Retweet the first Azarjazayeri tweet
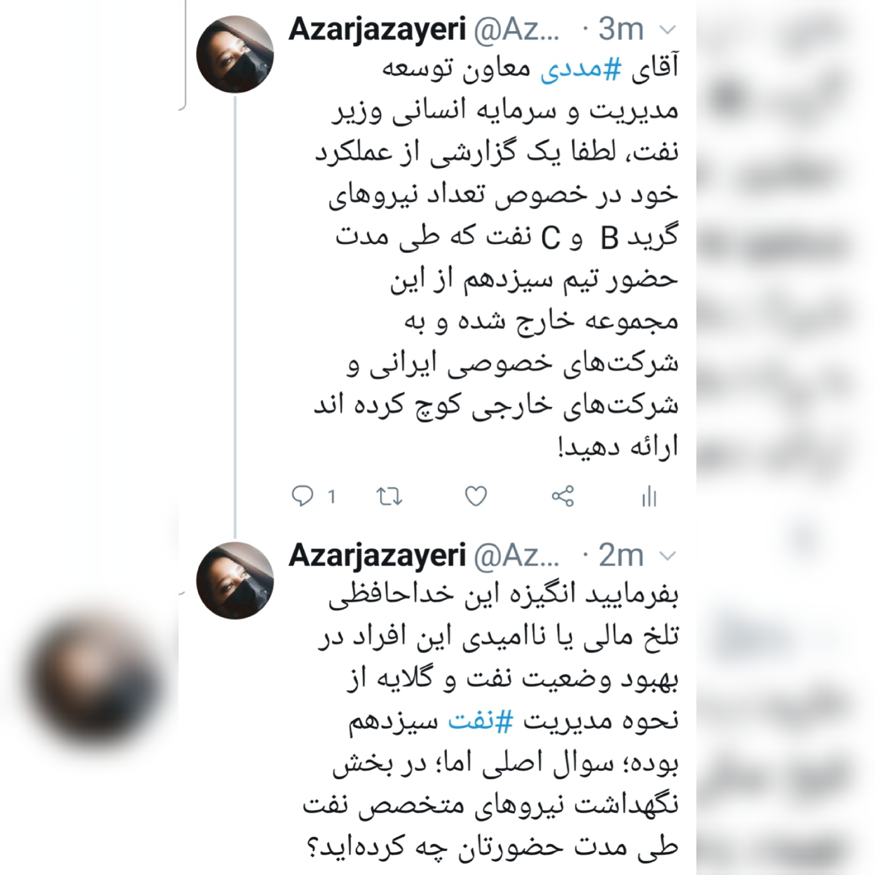875x875 pixels. pyautogui.click(x=389, y=496)
